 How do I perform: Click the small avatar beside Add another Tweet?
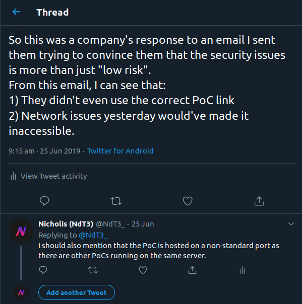click(21, 292)
